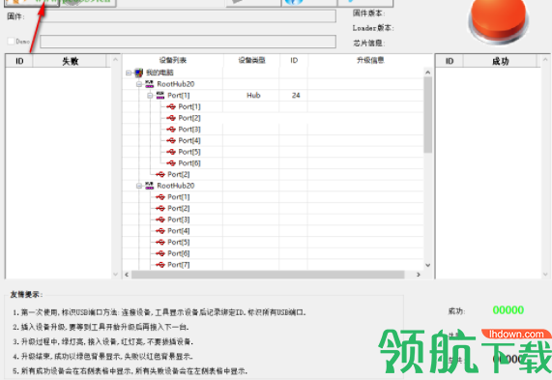Click device tree horizontal scrollbar right arrow
This screenshot has width=552, height=380.
[419, 275]
